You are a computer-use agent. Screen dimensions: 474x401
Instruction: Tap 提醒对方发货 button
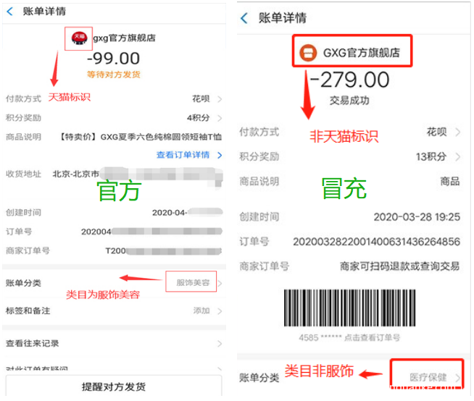point(114,387)
